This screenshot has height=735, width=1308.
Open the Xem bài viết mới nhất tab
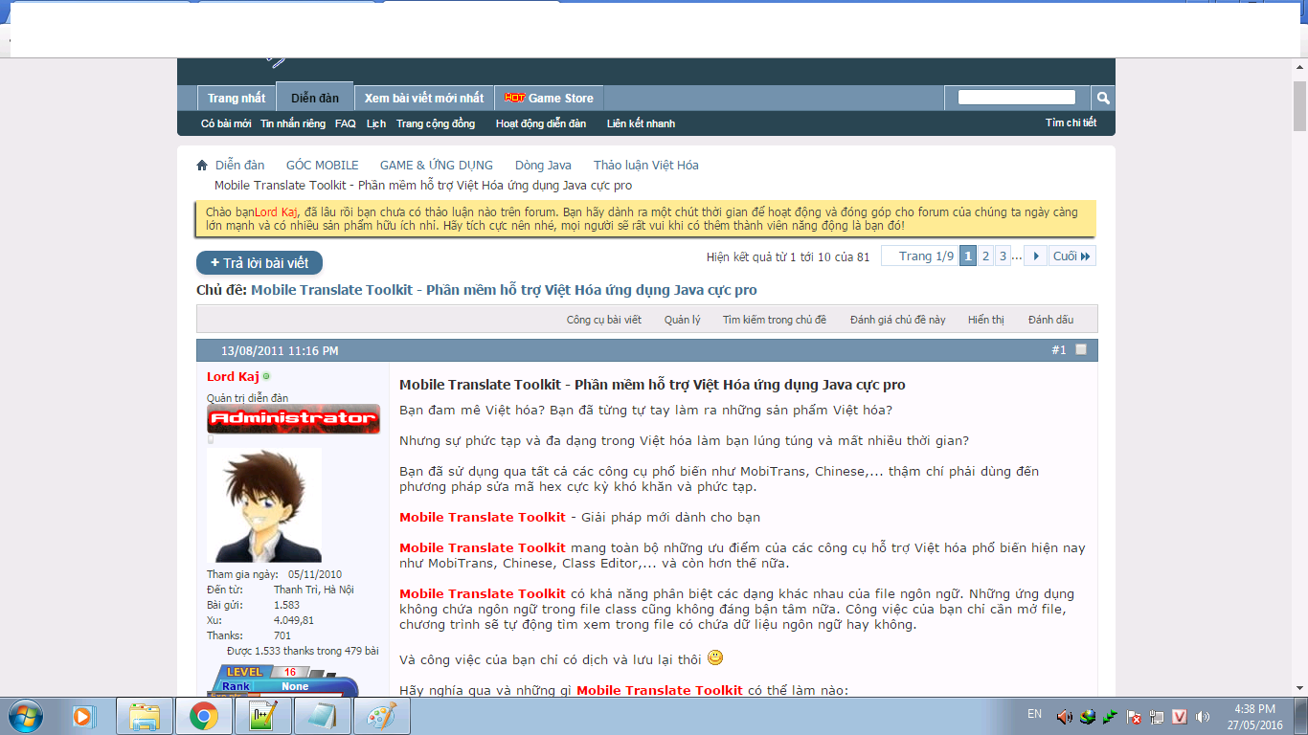pos(424,99)
